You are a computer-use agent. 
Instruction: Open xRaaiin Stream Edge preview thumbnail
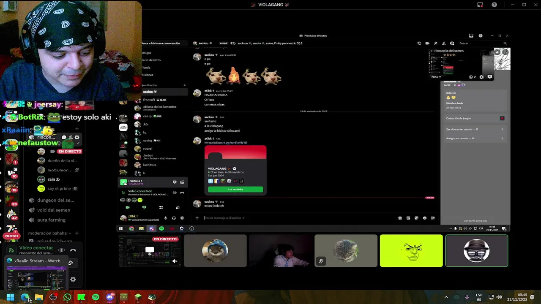click(x=36, y=277)
